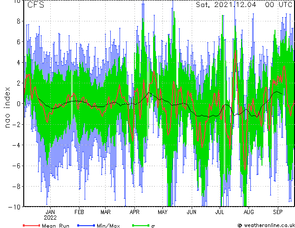Click the y-axis value 8

19,21
